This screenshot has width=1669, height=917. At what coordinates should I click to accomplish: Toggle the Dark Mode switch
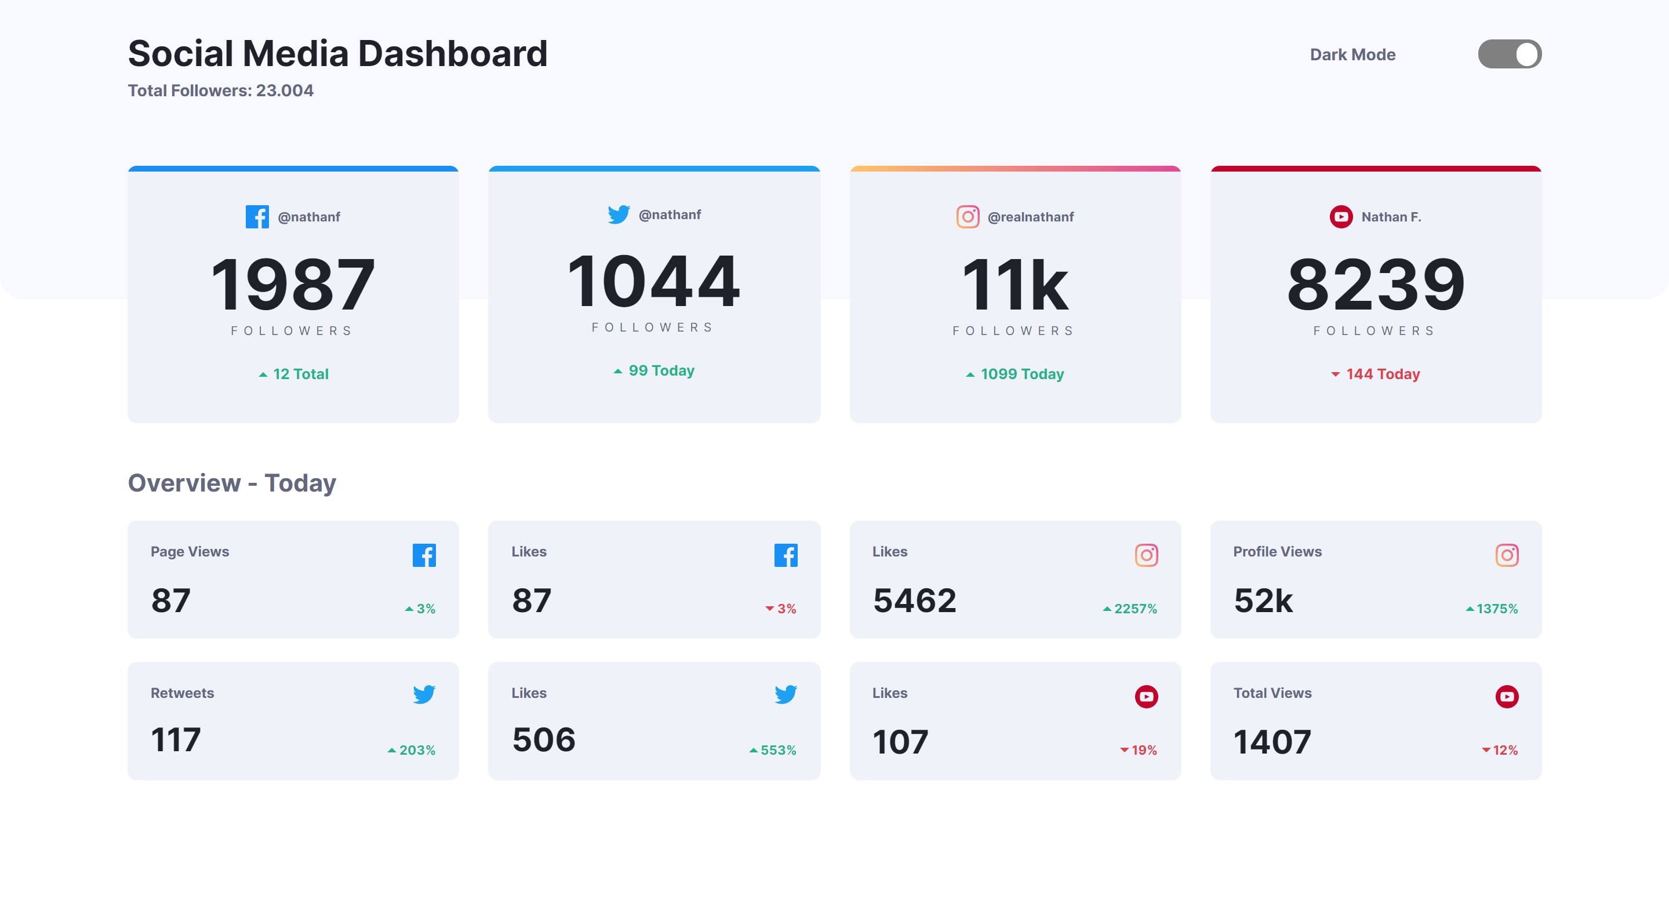1509,54
